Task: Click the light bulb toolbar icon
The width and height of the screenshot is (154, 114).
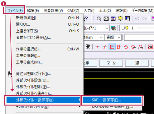Action: (x=120, y=18)
